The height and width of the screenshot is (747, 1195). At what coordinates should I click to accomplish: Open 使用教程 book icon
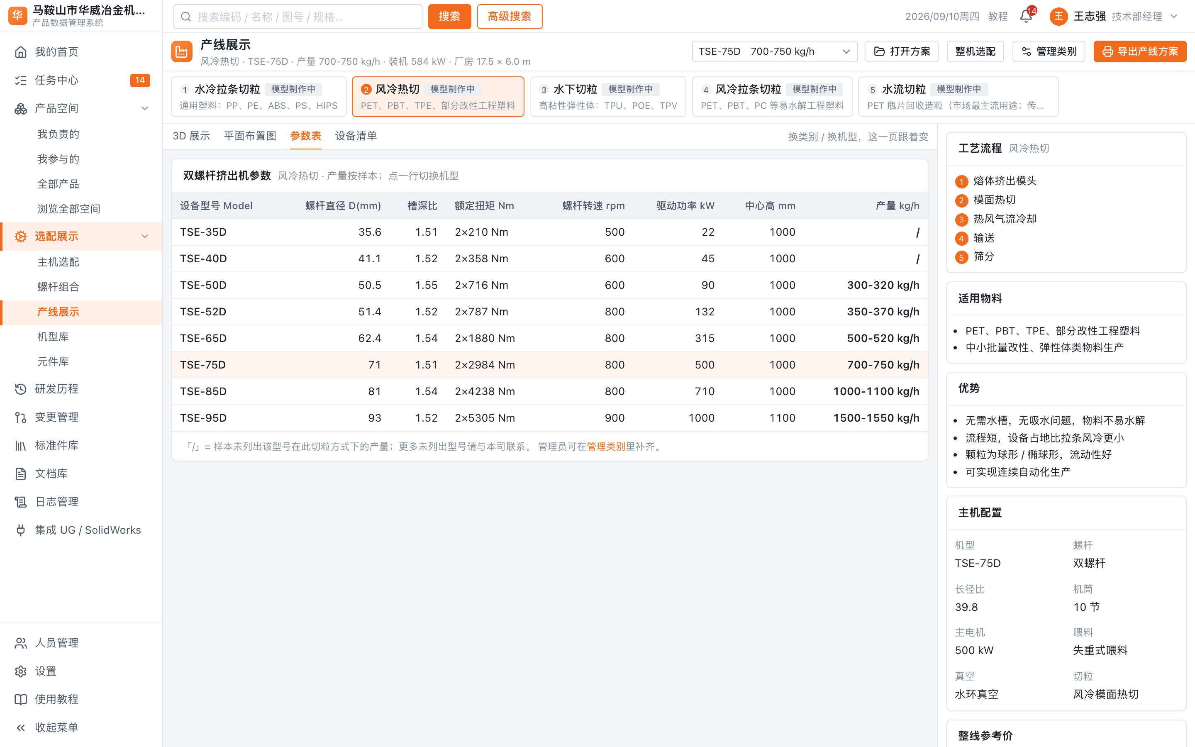(21, 699)
